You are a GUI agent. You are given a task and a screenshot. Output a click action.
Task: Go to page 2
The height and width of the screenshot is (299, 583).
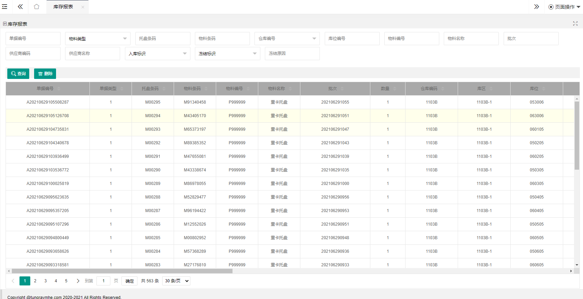[x=35, y=281]
